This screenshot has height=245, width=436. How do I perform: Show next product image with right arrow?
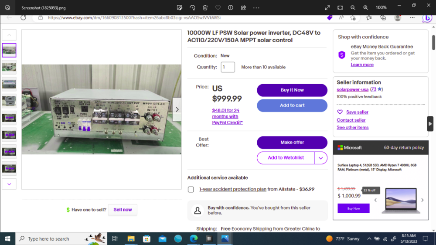tap(177, 109)
